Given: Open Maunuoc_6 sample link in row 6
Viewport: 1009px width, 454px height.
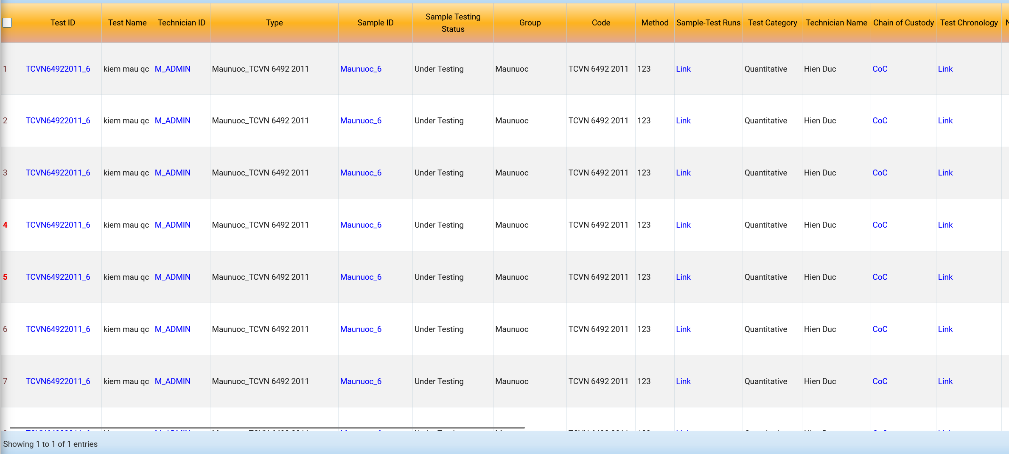Looking at the screenshot, I should 361,329.
